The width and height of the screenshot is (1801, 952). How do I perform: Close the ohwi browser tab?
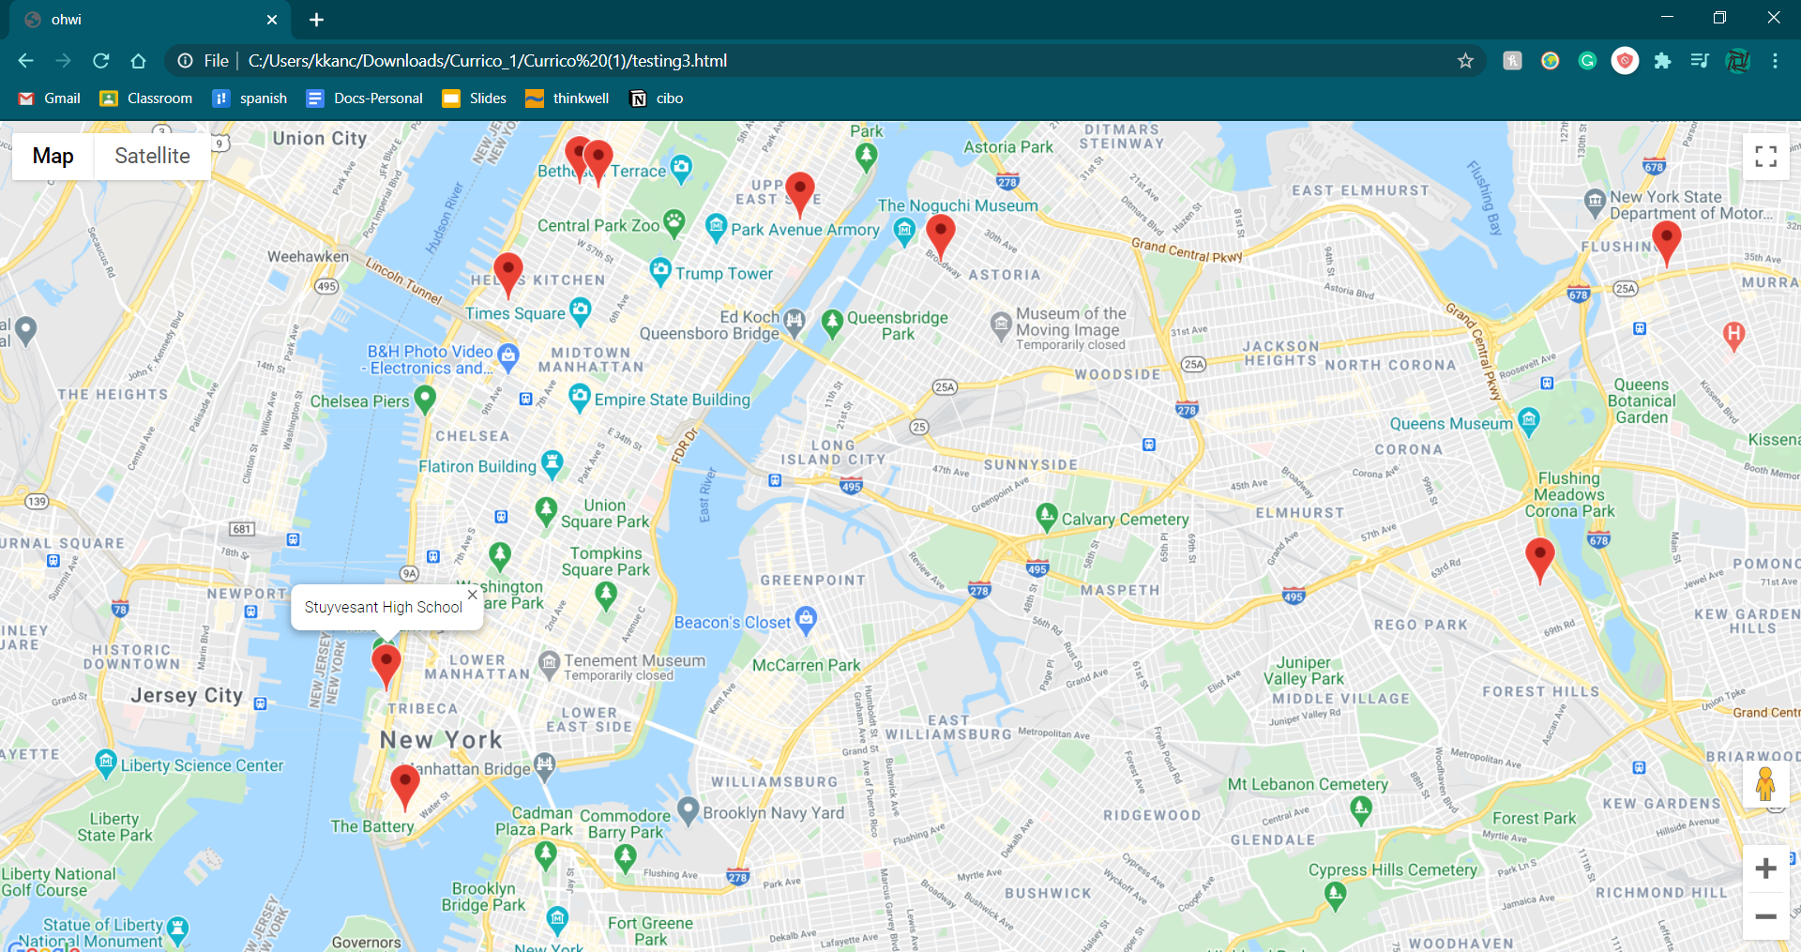tap(272, 20)
